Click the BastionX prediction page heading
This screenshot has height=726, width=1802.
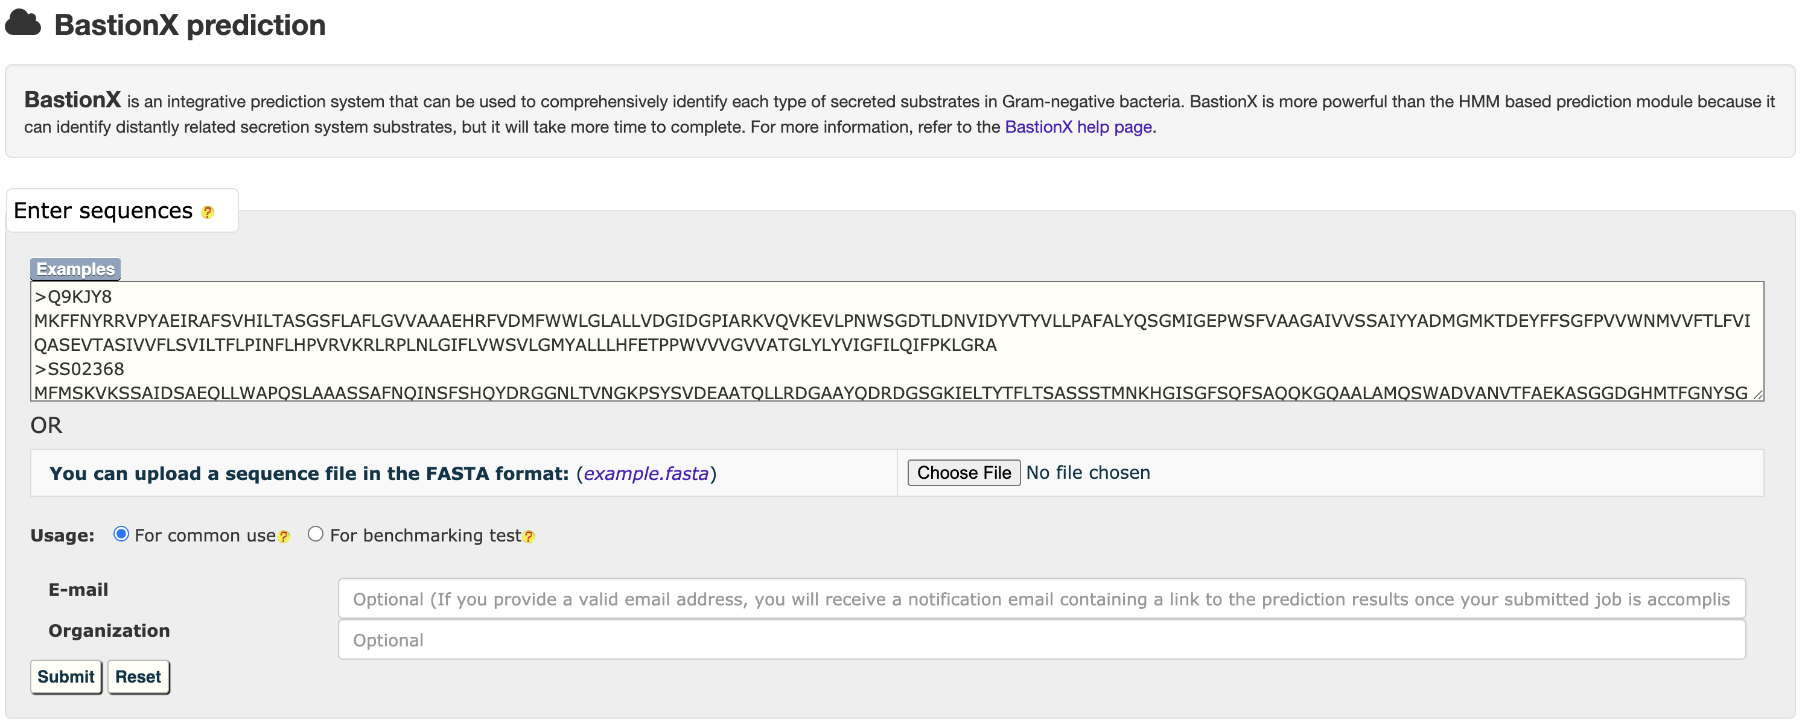(x=189, y=25)
